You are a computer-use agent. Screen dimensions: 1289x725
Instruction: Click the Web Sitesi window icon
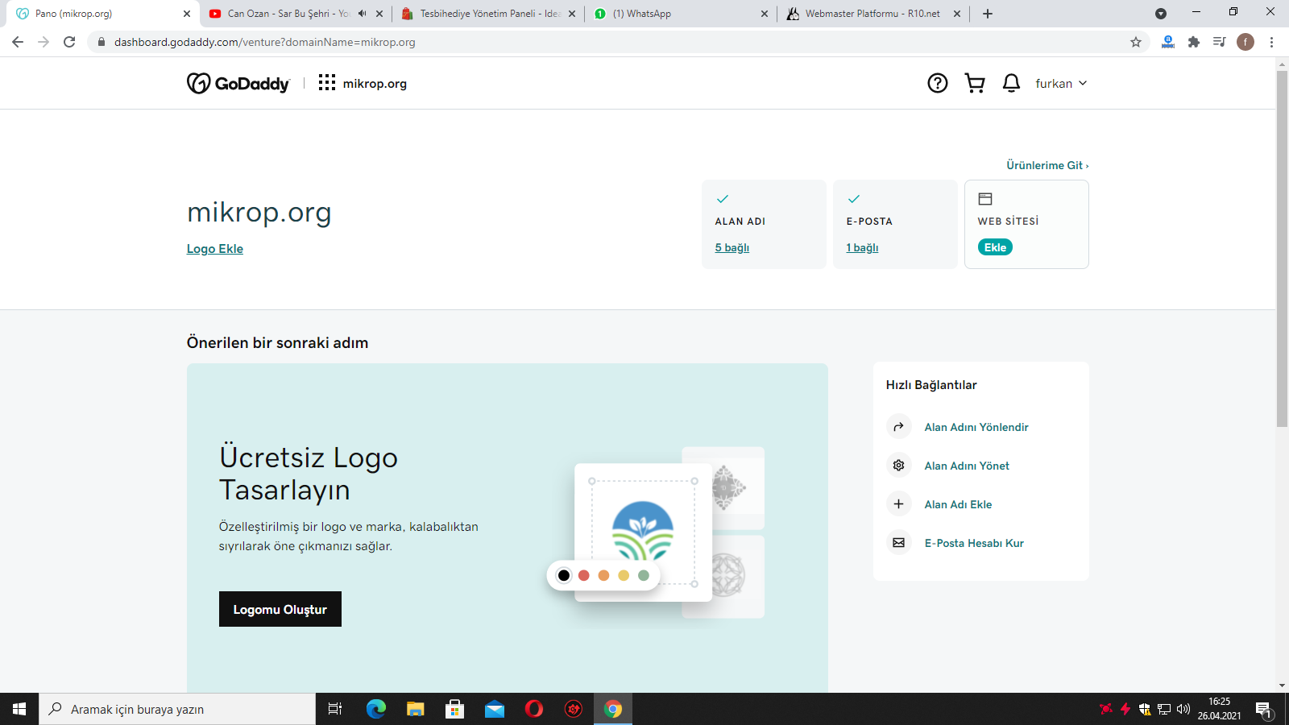(x=985, y=199)
